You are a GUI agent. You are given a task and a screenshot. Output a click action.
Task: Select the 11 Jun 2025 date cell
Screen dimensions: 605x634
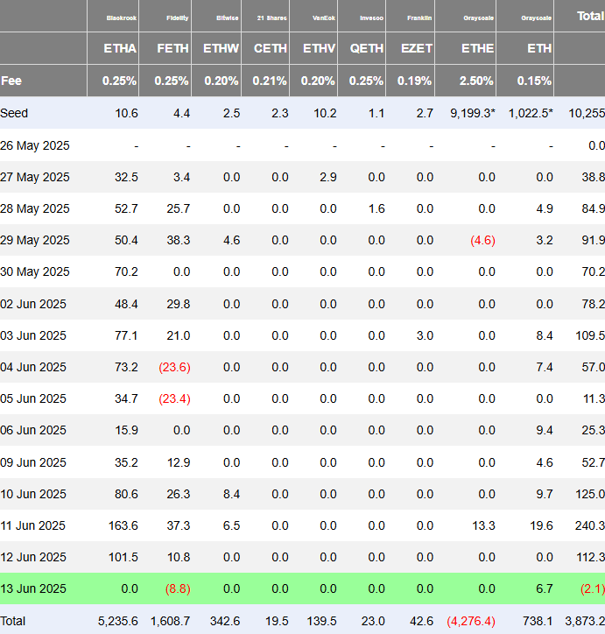[35, 525]
